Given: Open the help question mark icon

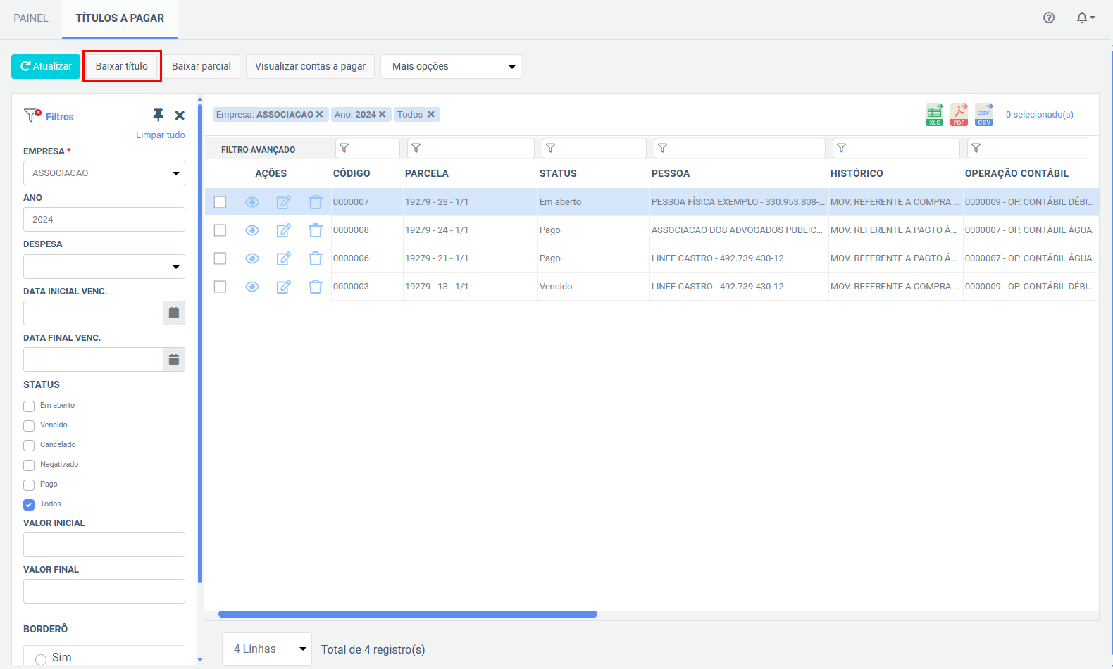Looking at the screenshot, I should pos(1049,18).
